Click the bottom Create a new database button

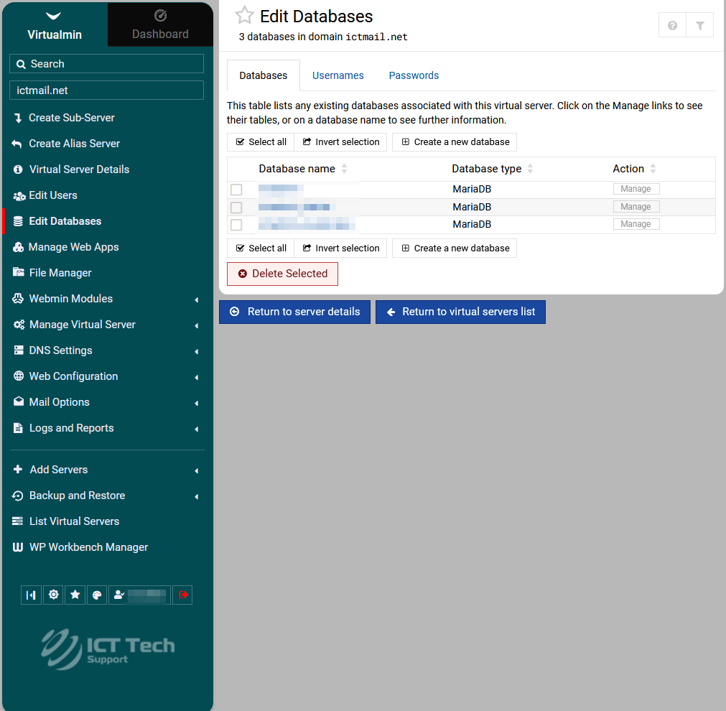click(455, 248)
